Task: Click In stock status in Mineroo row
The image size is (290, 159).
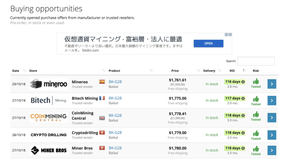Action: coord(212,84)
